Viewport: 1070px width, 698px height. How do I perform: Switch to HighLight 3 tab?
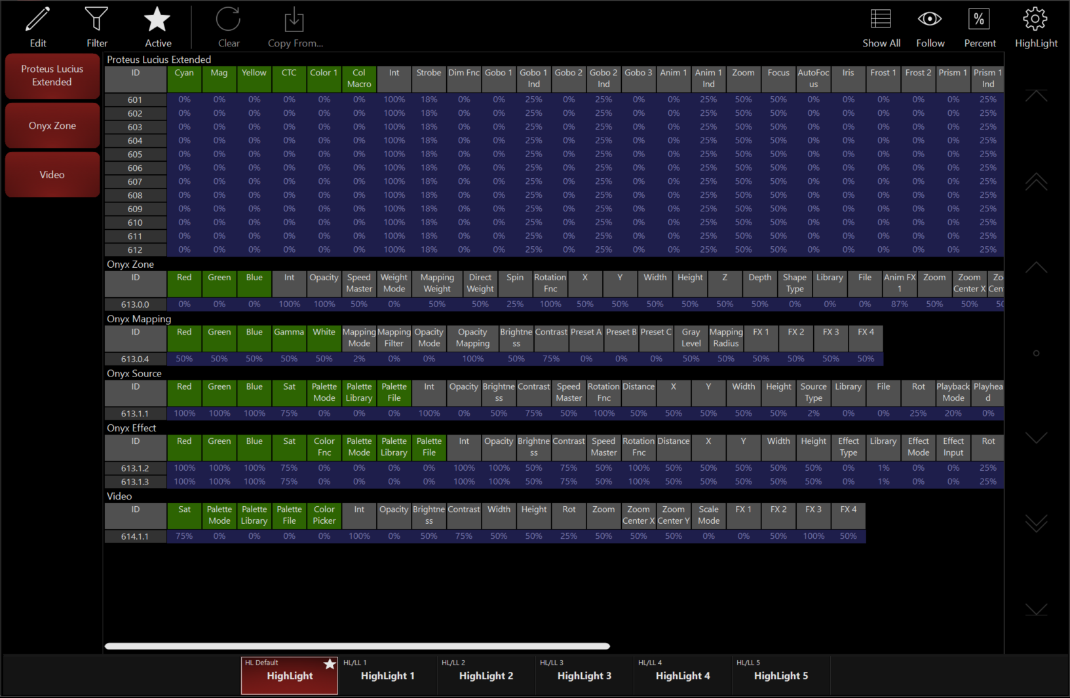584,676
